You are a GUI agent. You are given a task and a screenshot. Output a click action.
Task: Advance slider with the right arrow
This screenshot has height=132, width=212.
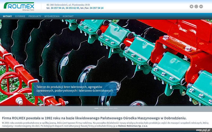coord(196,66)
